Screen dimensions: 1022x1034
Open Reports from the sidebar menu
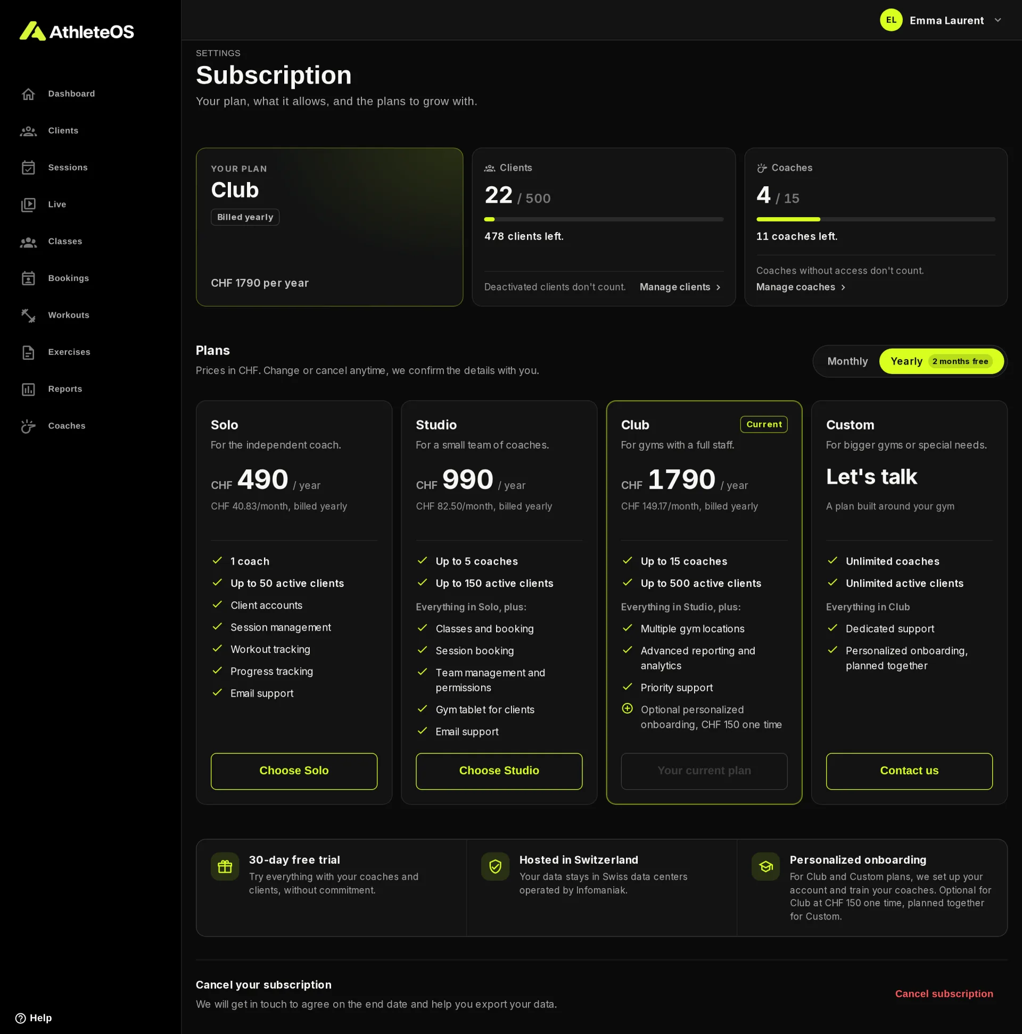coord(65,389)
